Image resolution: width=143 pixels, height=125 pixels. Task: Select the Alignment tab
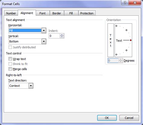27,13
